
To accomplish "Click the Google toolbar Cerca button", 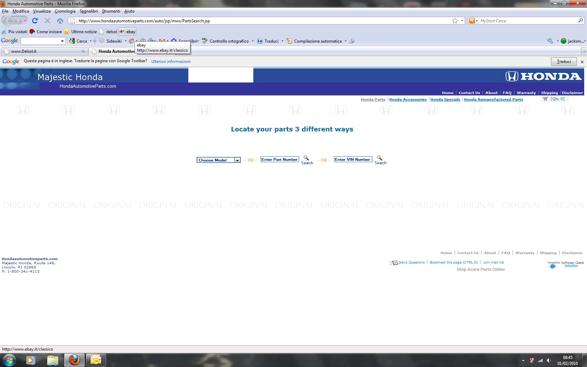I will coord(78,41).
